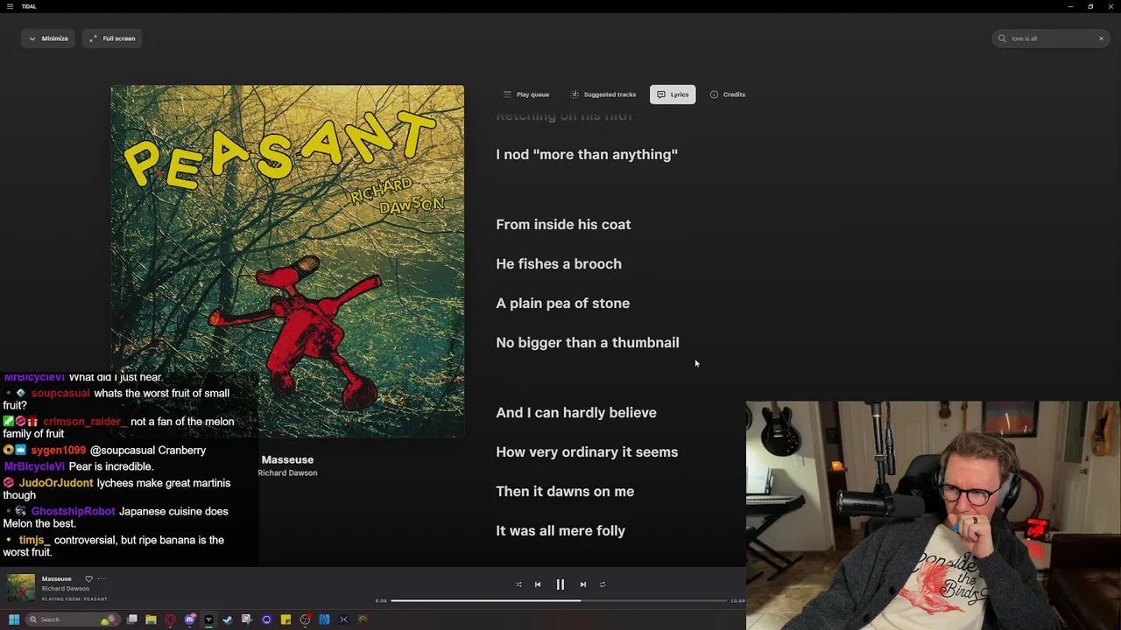Add Masseuse to favorites with heart icon
Image resolution: width=1121 pixels, height=630 pixels.
click(88, 578)
